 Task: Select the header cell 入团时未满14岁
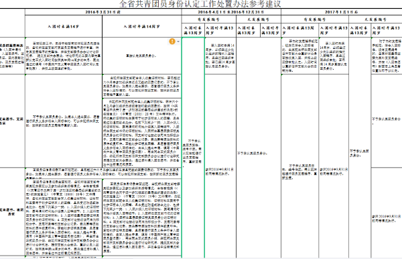[x=64, y=26]
